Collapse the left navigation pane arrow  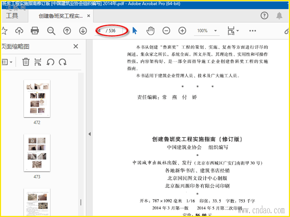click(x=90, y=134)
